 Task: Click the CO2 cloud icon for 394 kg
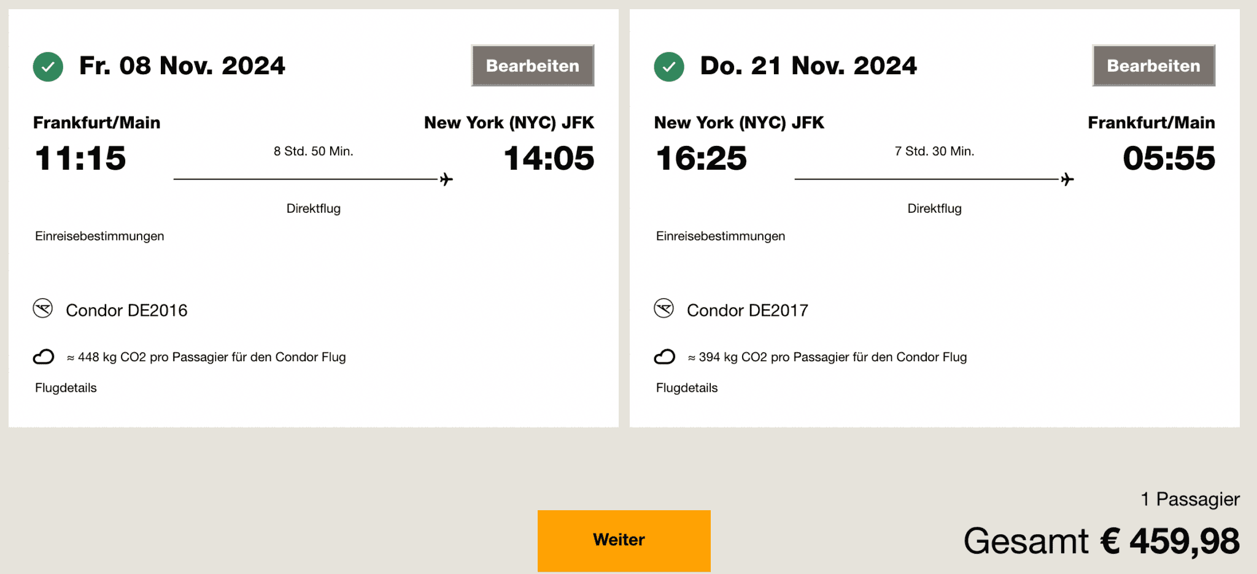pyautogui.click(x=665, y=357)
